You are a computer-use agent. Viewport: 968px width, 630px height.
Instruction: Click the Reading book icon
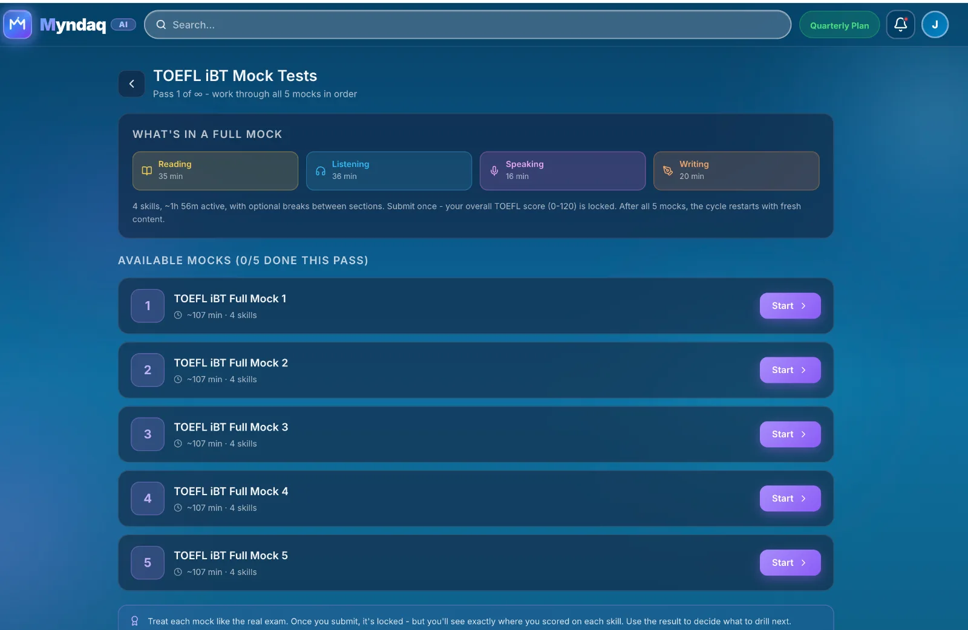click(x=146, y=171)
